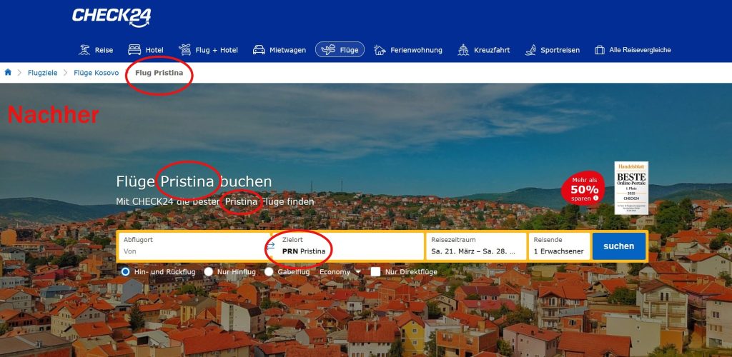732x357 pixels.
Task: Follow the Flüge Kosovo breadcrumb link
Action: (x=97, y=73)
